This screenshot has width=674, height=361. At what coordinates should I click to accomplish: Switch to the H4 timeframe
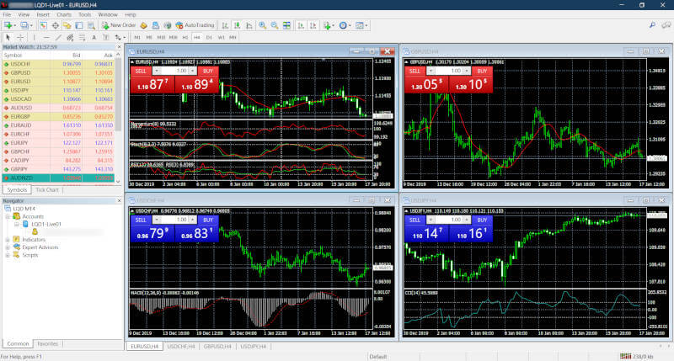point(196,38)
